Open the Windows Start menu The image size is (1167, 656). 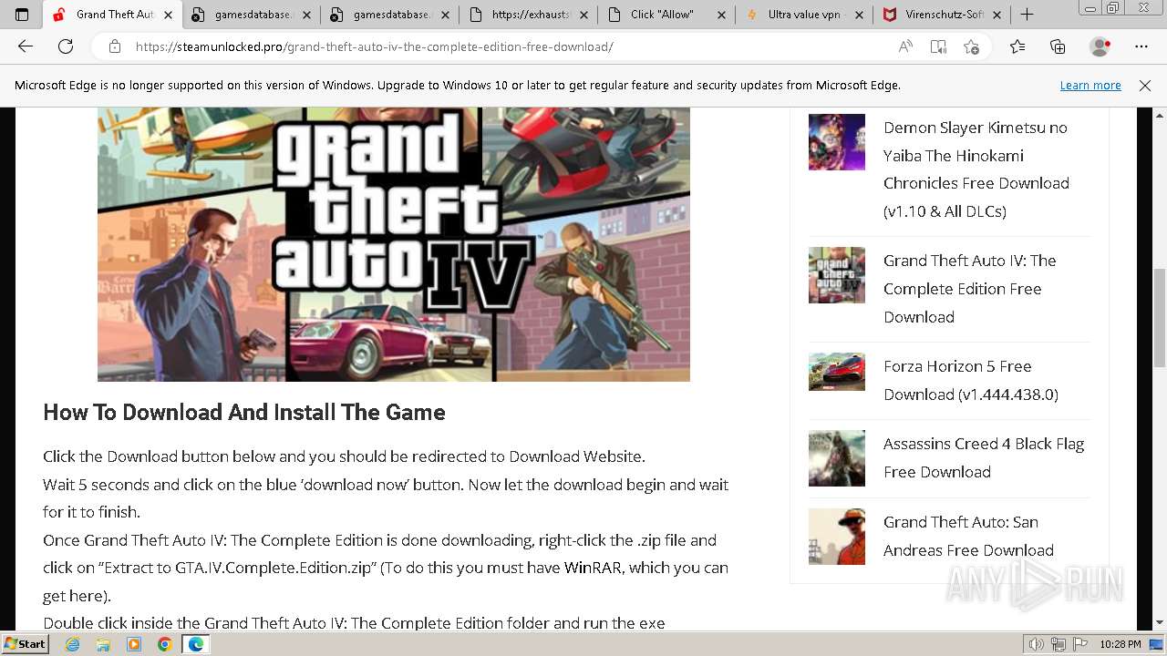click(25, 644)
